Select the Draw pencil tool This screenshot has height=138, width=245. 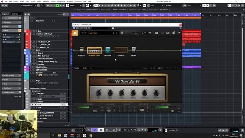pyautogui.click(x=102, y=5)
